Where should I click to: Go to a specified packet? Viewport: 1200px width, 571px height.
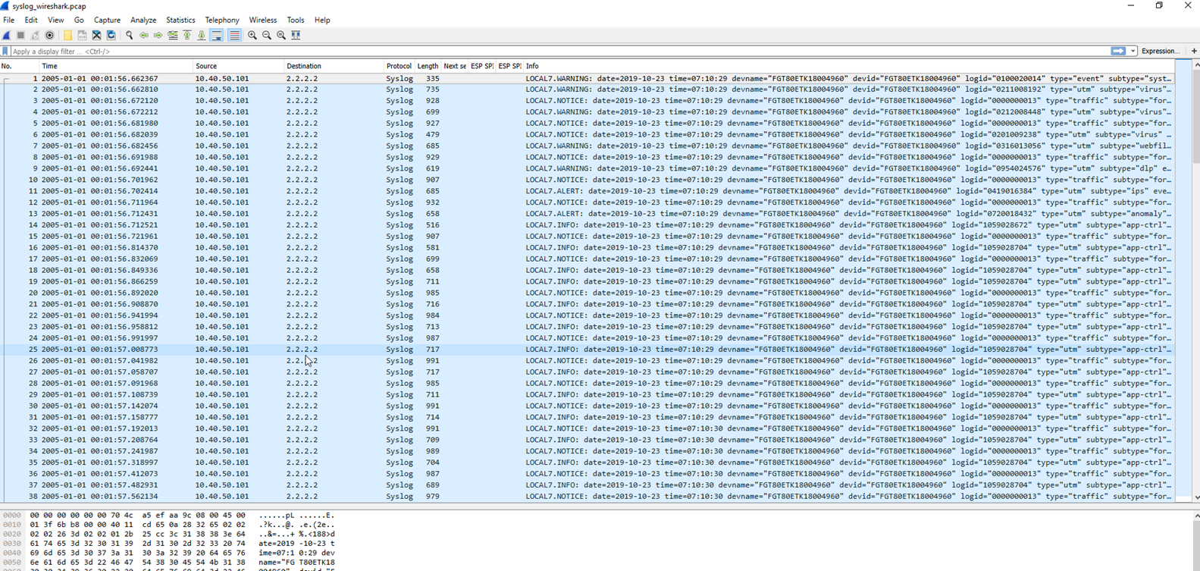point(173,35)
